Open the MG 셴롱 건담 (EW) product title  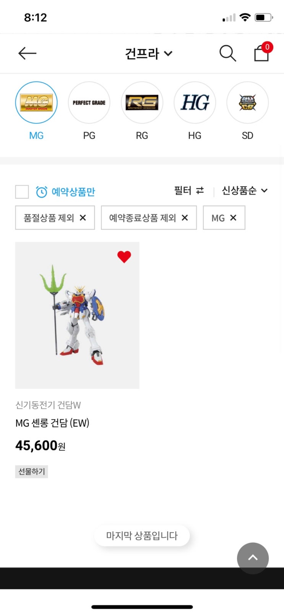[52, 423]
